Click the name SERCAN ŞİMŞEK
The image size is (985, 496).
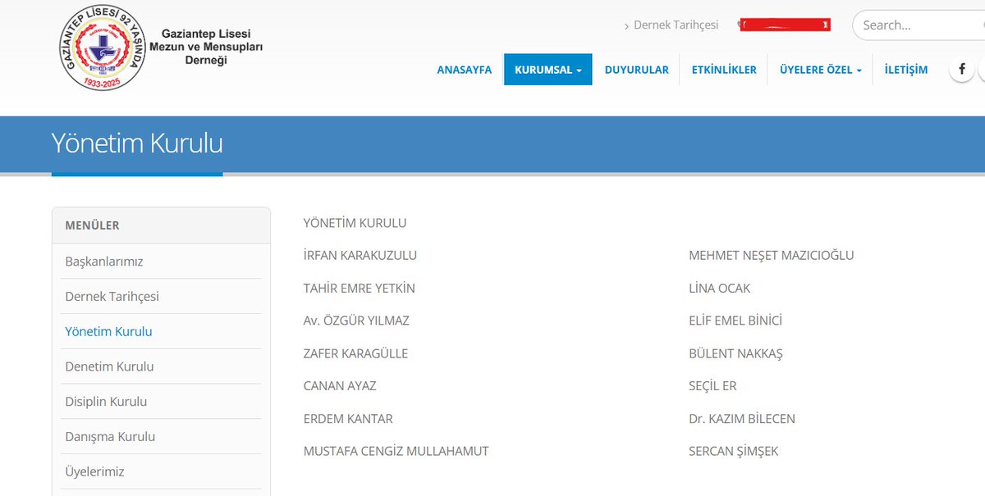point(734,452)
